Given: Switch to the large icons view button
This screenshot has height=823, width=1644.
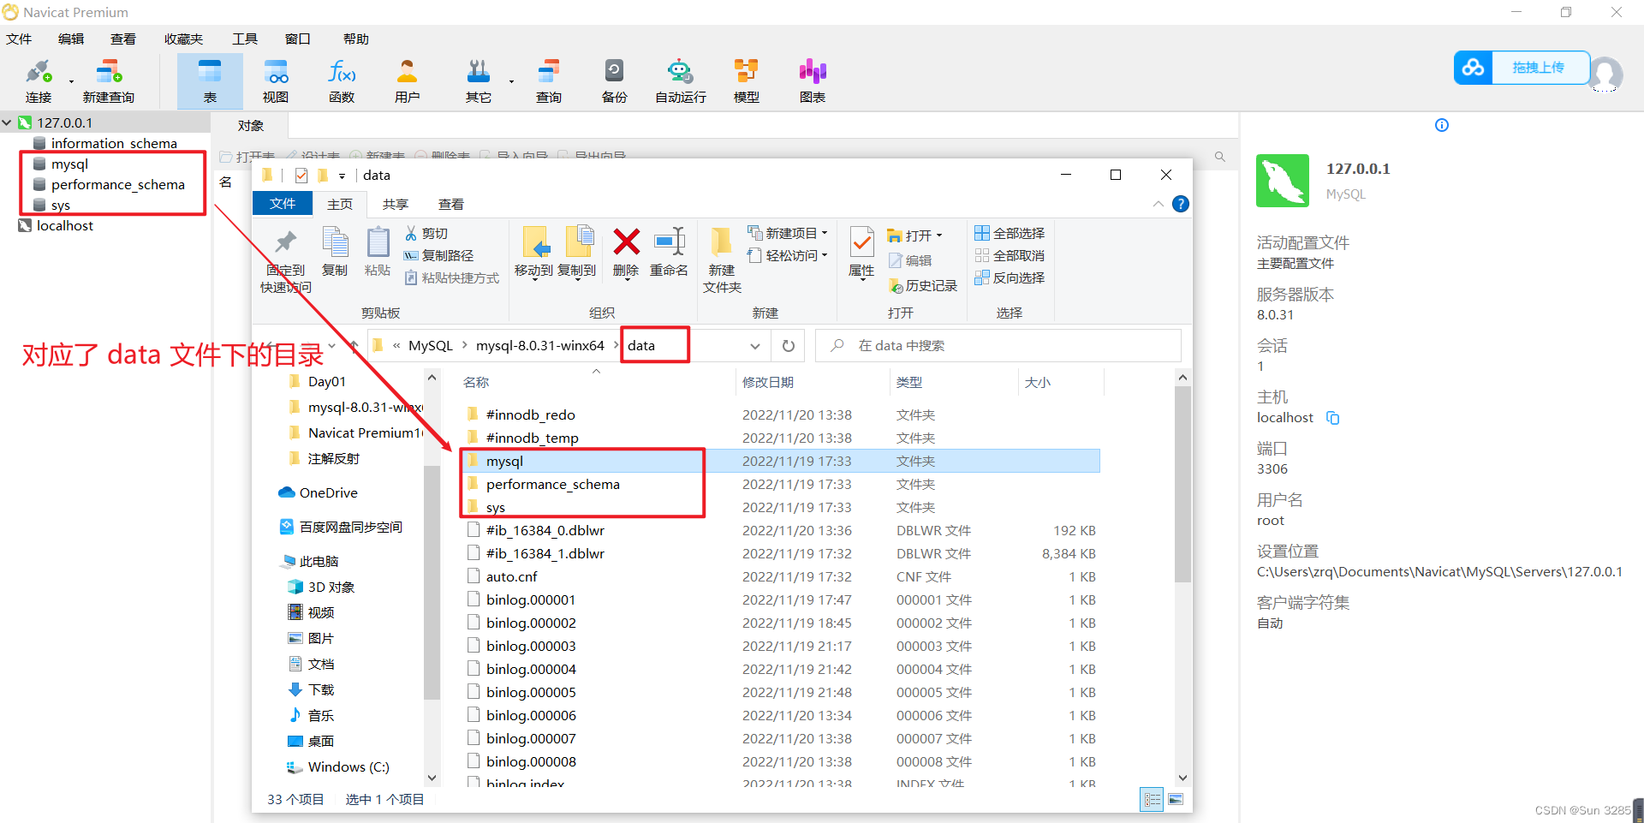Looking at the screenshot, I should 1176,799.
